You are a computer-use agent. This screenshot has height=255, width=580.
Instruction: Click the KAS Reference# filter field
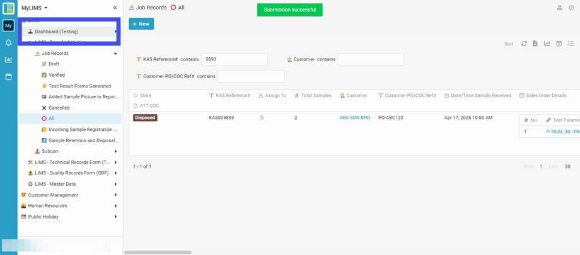(x=235, y=59)
